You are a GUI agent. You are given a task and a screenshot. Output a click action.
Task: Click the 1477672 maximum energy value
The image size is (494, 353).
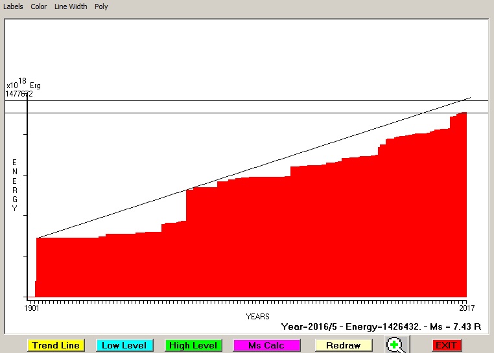[19, 94]
